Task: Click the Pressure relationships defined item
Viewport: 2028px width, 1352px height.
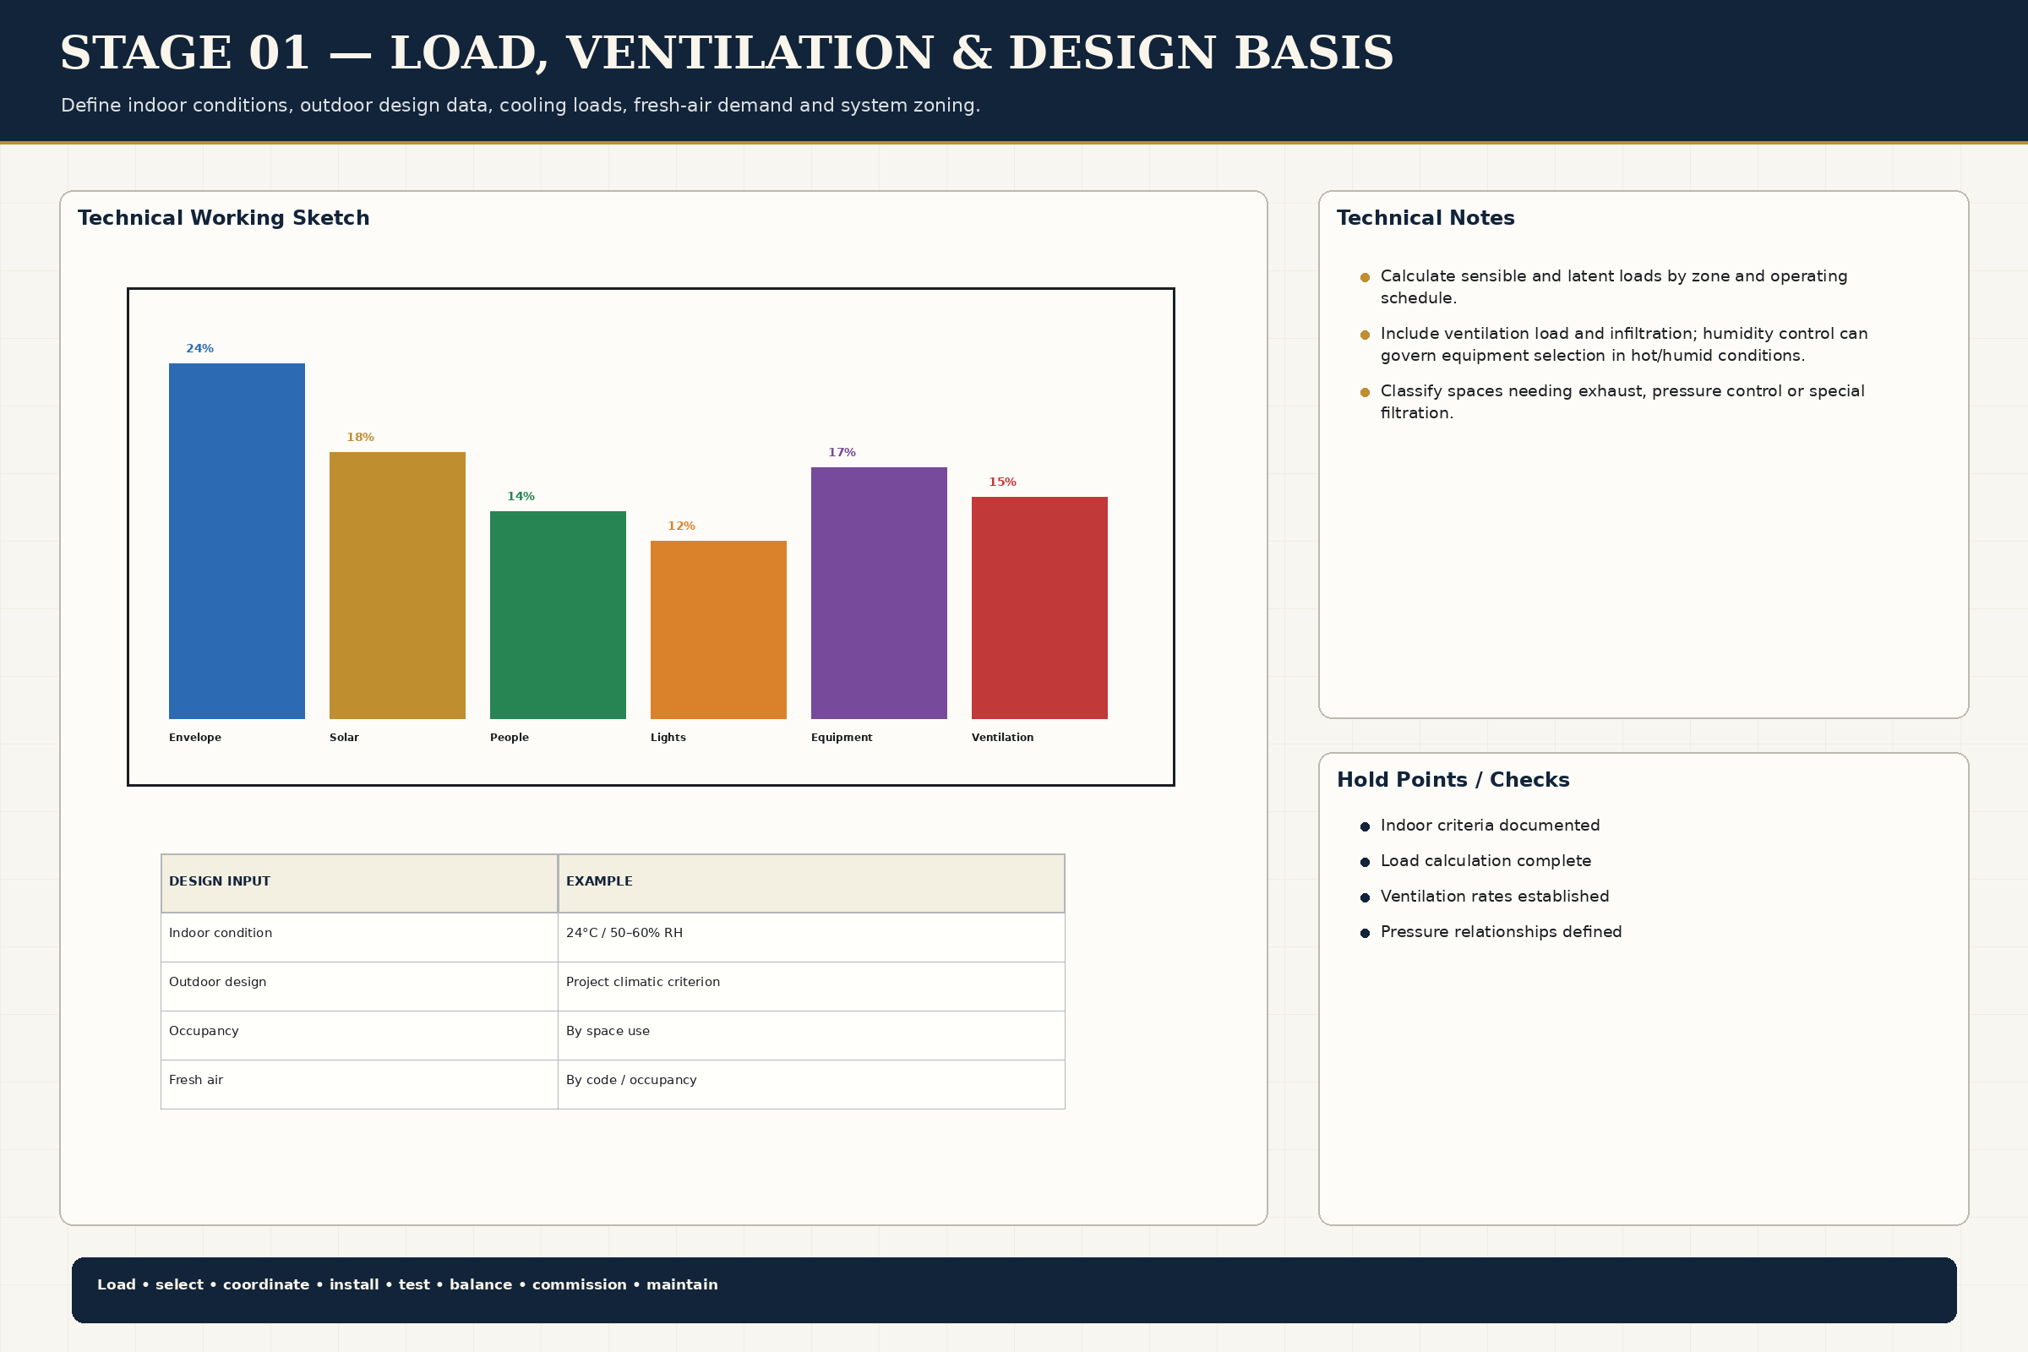Action: click(x=1502, y=931)
